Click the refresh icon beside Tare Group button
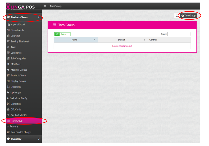This screenshot has width=209, height=146. (x=177, y=16)
